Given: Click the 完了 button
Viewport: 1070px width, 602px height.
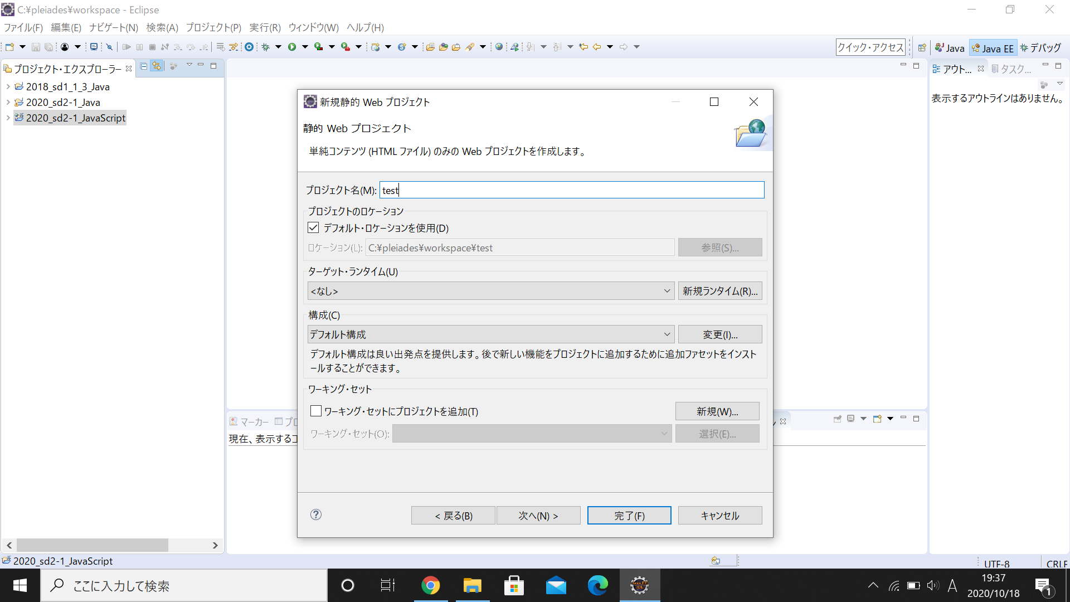Looking at the screenshot, I should click(629, 515).
